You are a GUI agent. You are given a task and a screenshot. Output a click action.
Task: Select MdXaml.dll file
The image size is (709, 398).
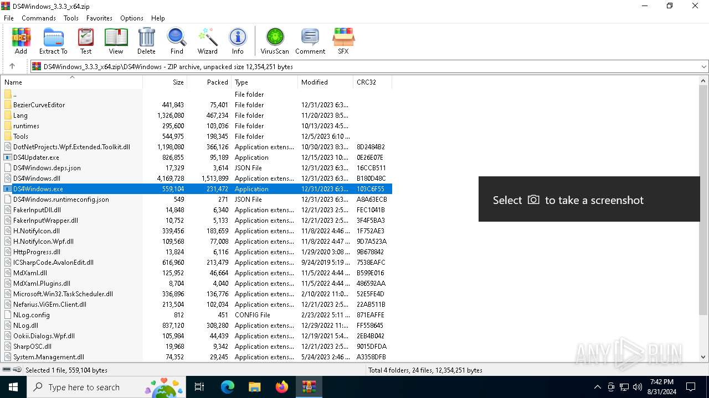[x=197, y=273]
